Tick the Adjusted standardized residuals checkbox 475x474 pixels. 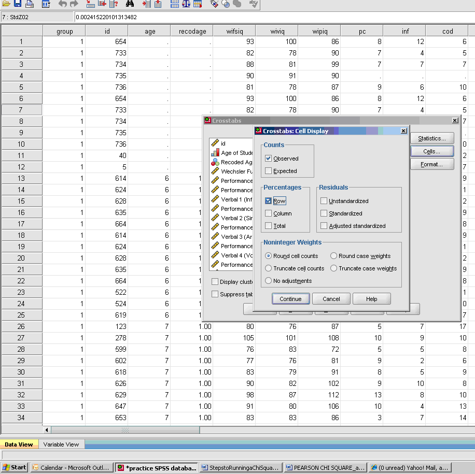click(x=324, y=226)
